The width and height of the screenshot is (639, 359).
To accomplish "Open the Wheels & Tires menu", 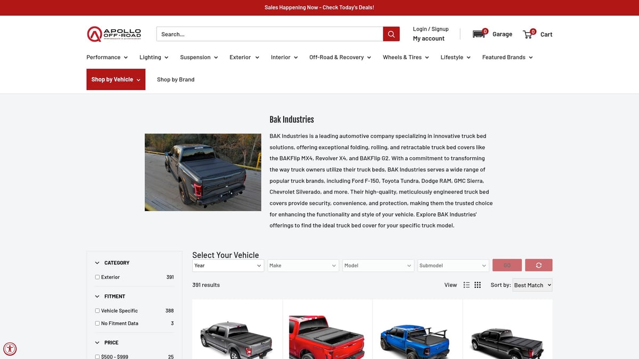I will (405, 57).
